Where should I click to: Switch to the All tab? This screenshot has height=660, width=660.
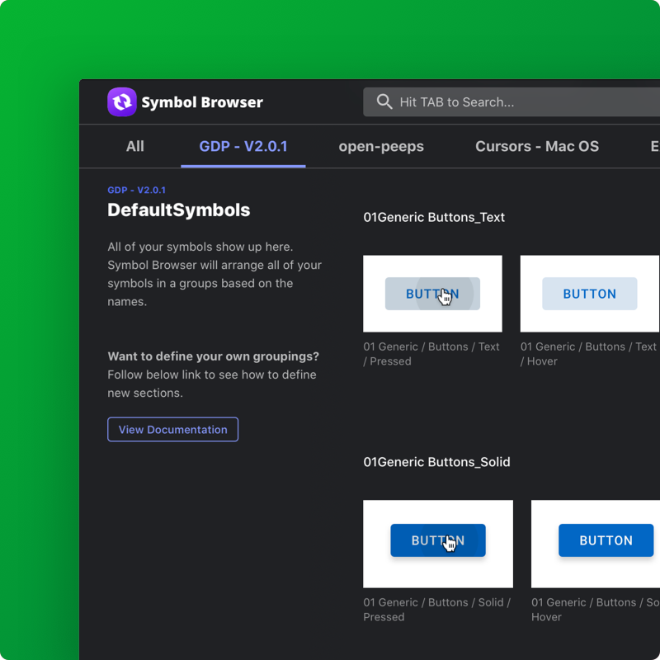click(134, 146)
